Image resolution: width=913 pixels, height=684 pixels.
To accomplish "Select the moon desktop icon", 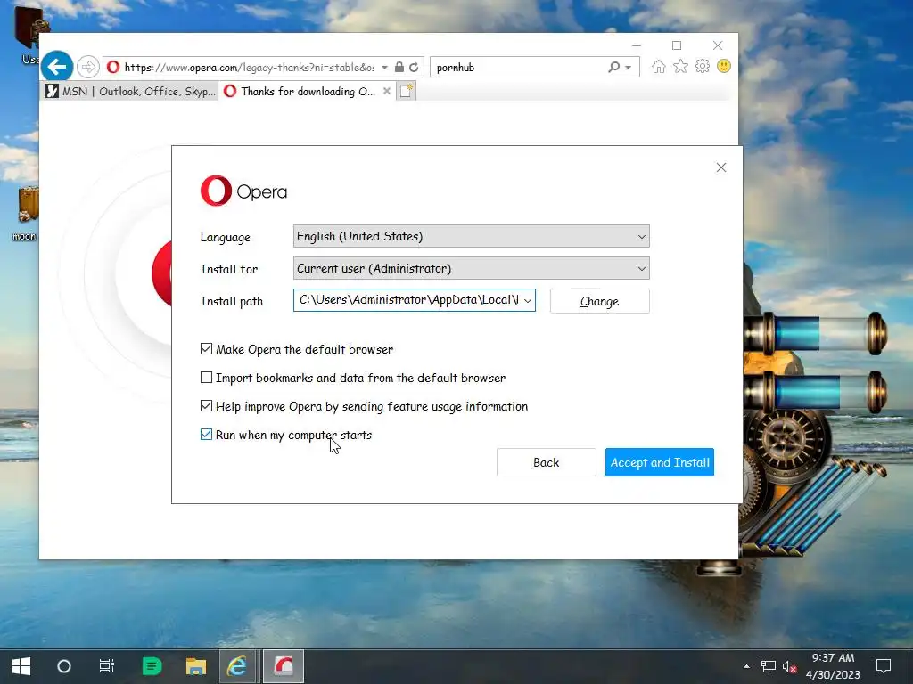I will click(24, 214).
